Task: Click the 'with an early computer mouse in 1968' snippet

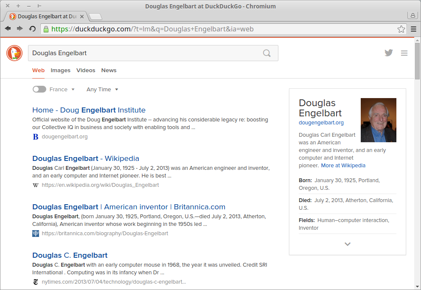Action: [149, 268]
